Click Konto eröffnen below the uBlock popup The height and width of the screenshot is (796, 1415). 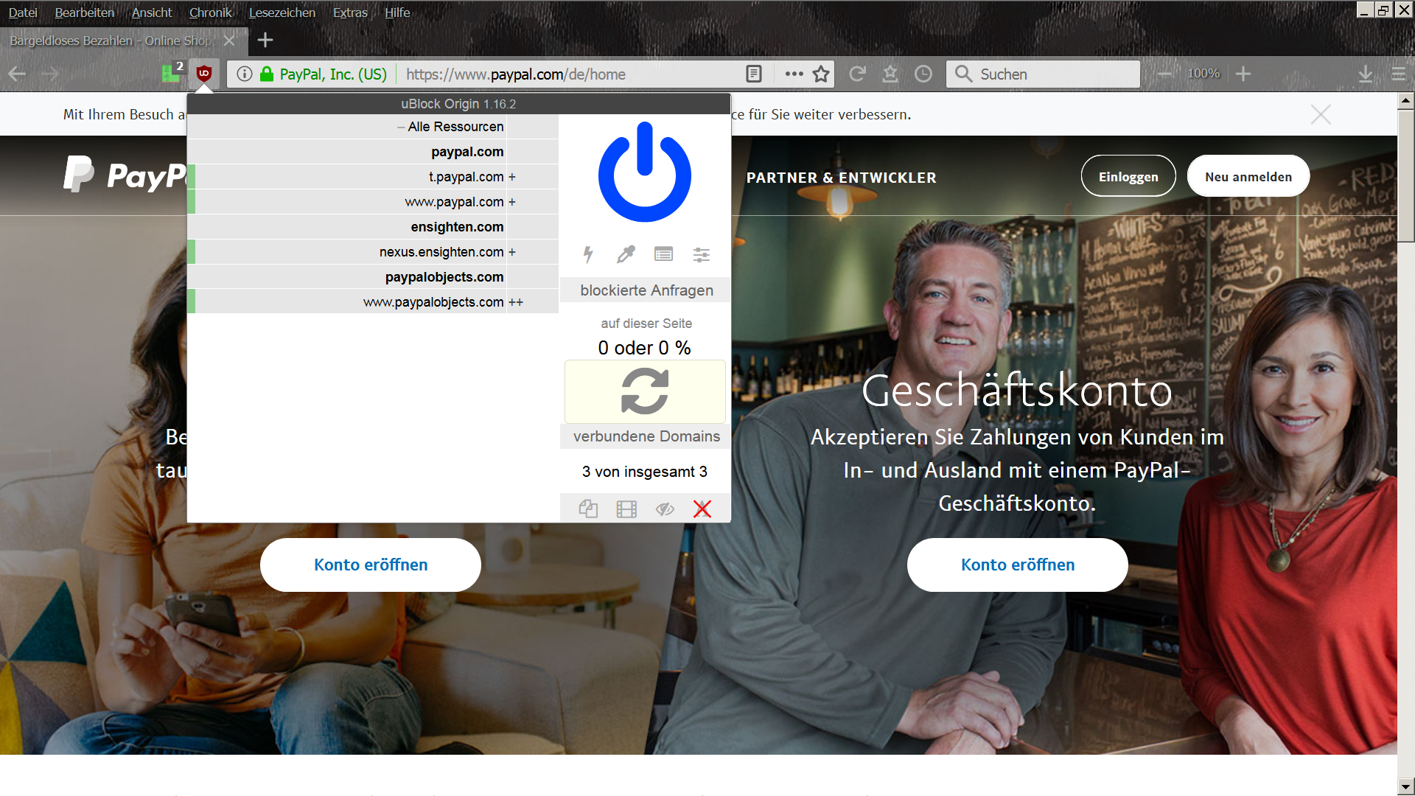coord(371,565)
